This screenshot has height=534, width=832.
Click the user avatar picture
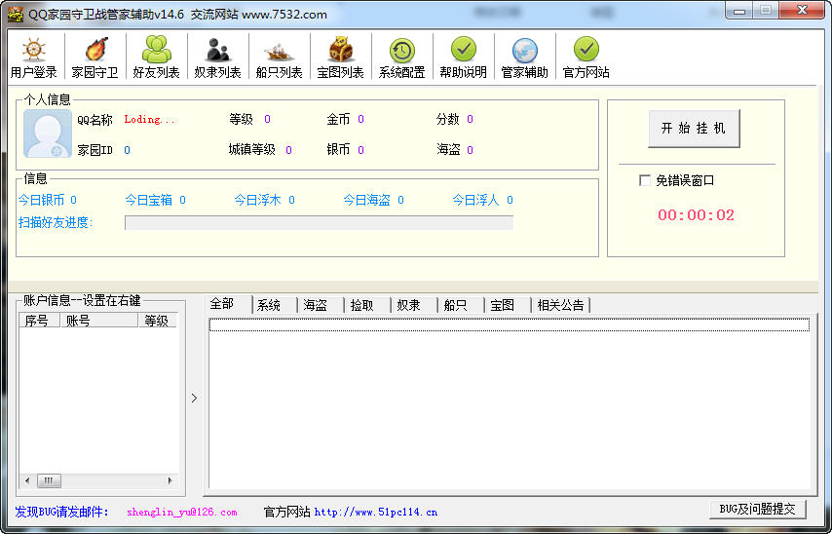(48, 133)
